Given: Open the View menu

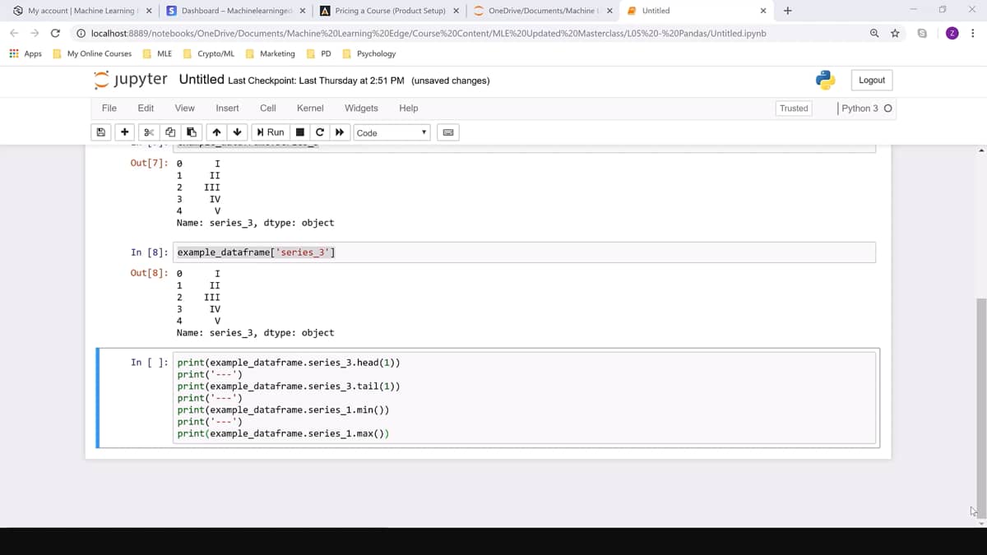Looking at the screenshot, I should coord(185,108).
